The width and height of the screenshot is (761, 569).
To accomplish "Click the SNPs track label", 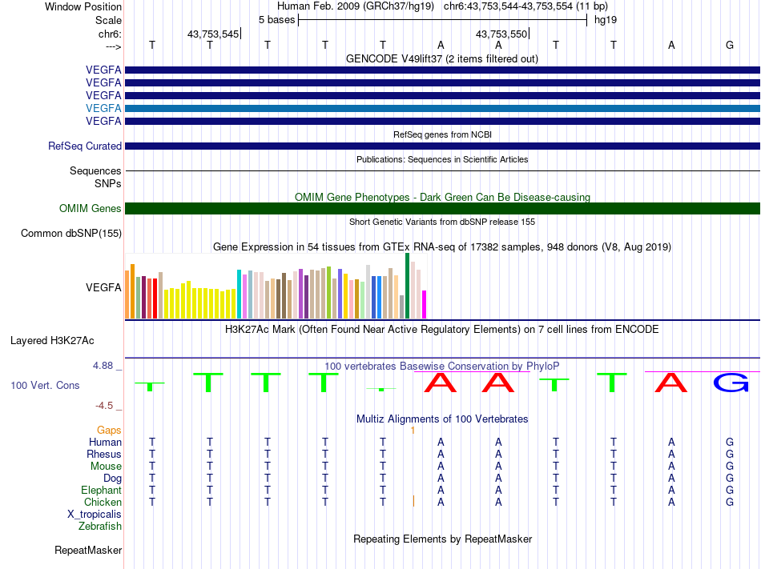I will [x=108, y=184].
